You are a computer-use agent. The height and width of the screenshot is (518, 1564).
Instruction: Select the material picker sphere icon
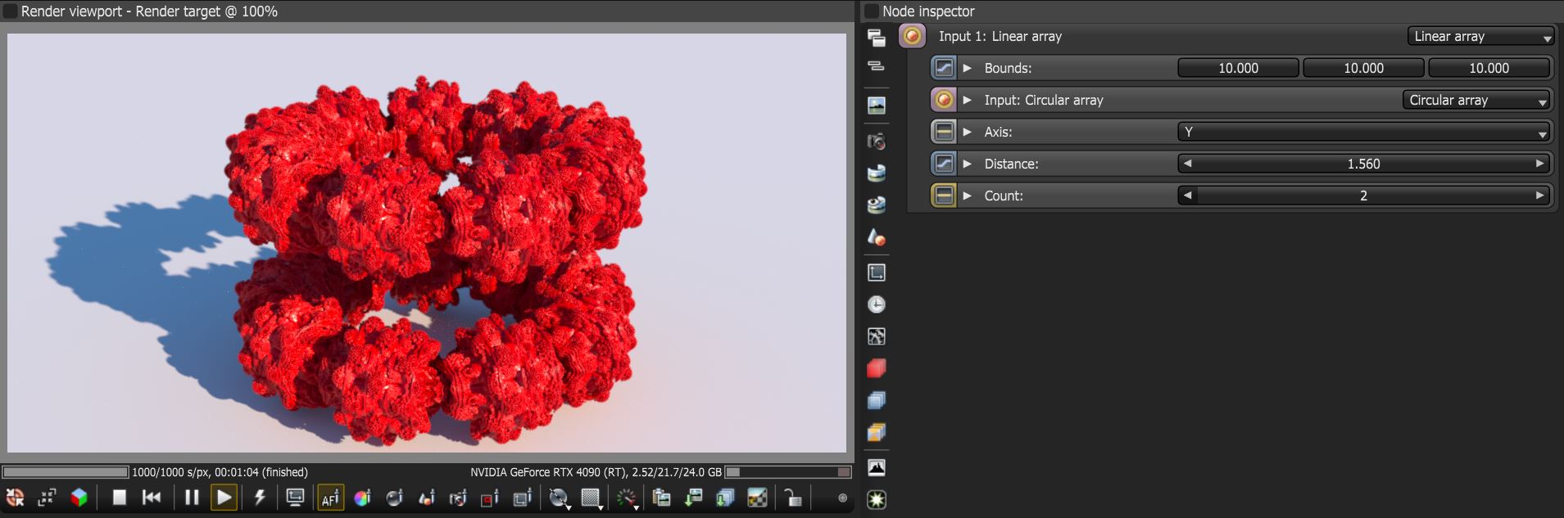395,498
